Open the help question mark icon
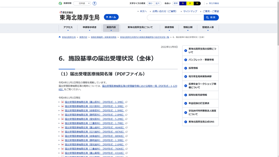Screen dimensions: 279x157 point(95,3)
